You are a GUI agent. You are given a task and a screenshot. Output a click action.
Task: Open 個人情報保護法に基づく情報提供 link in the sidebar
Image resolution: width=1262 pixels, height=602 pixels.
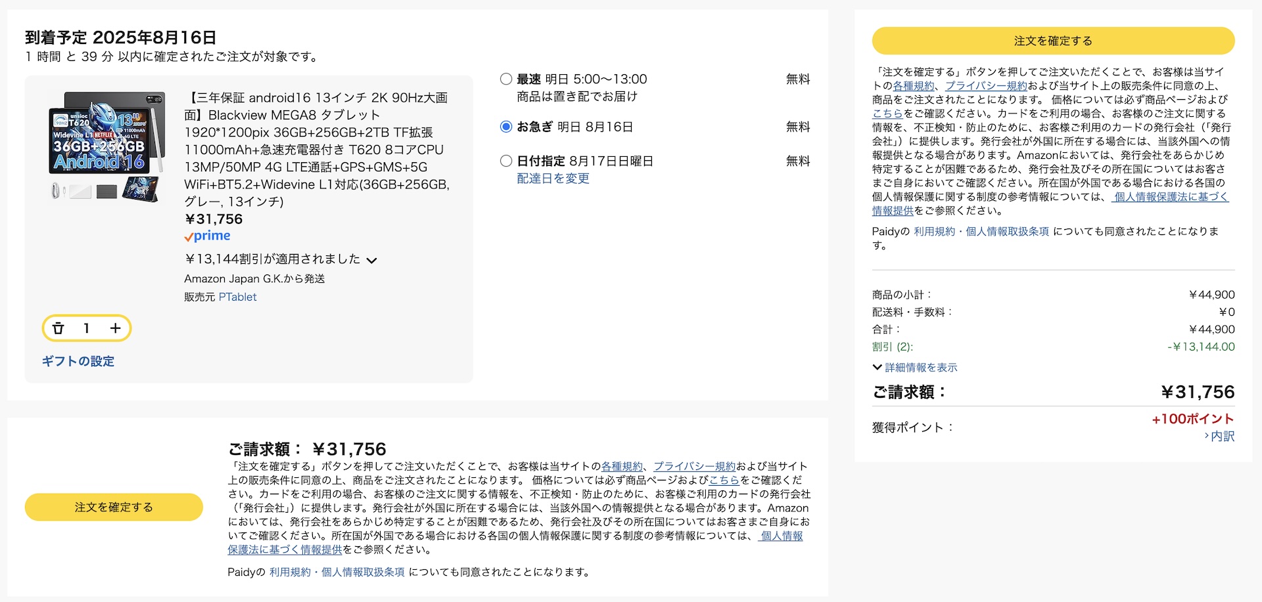(1171, 197)
